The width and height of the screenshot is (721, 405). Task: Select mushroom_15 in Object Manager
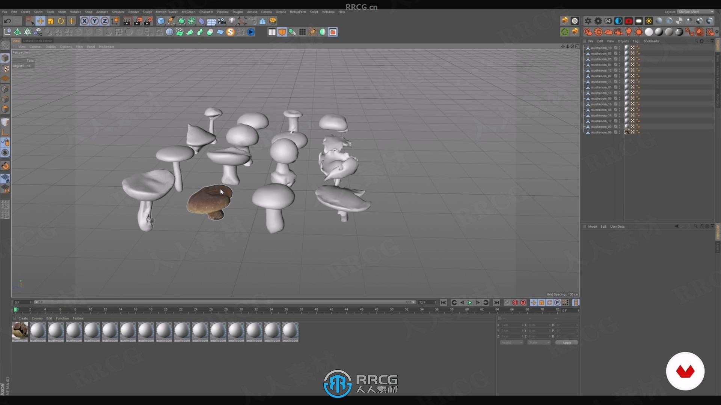[601, 70]
